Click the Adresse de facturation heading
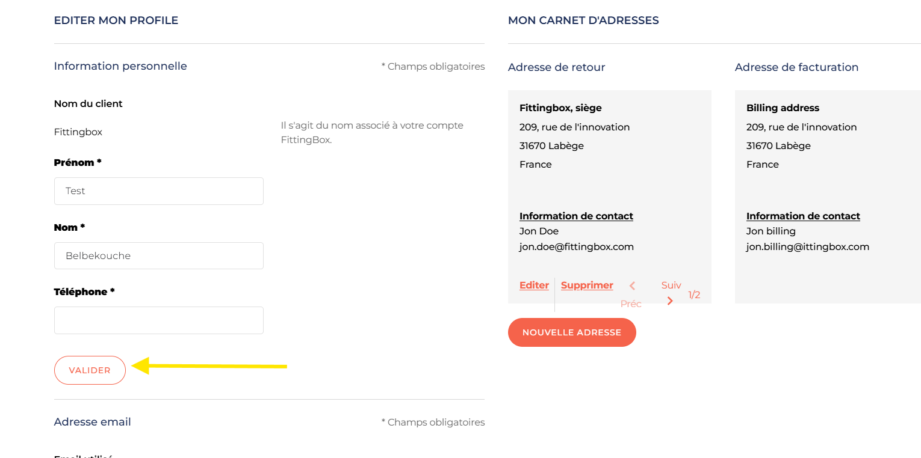The height and width of the screenshot is (458, 921). pyautogui.click(x=796, y=67)
